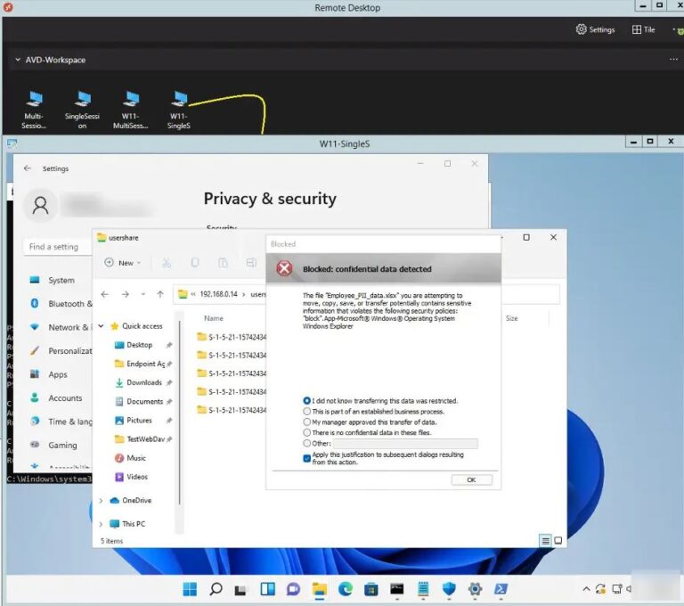Collapse the Quick access tree node
The width and height of the screenshot is (684, 606).
(x=102, y=326)
